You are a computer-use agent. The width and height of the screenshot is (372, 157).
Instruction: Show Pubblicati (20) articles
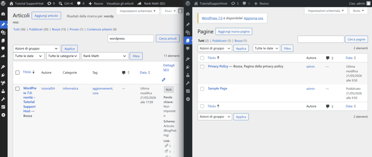point(39,30)
